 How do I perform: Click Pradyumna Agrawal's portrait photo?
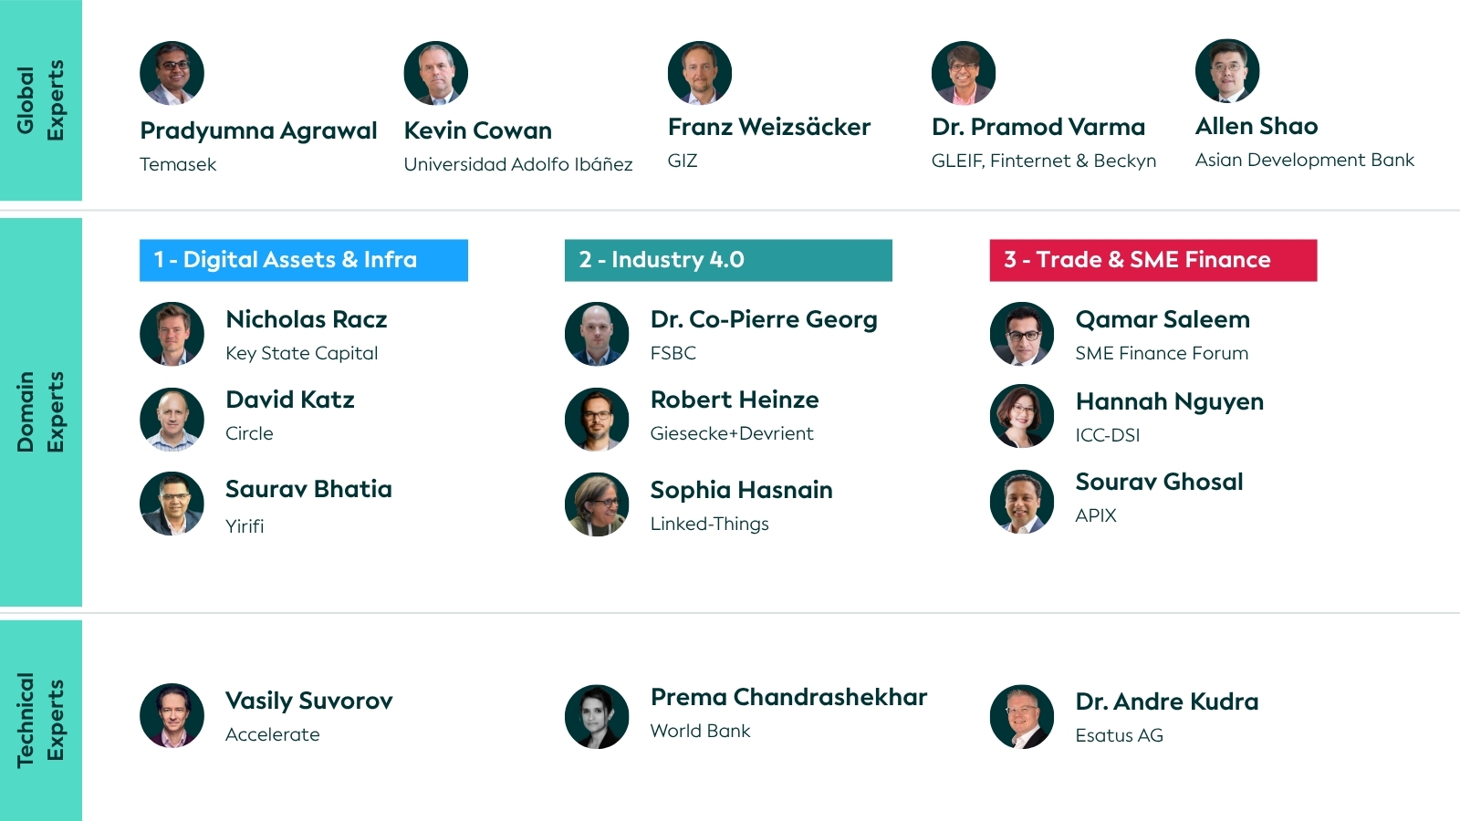coord(172,73)
